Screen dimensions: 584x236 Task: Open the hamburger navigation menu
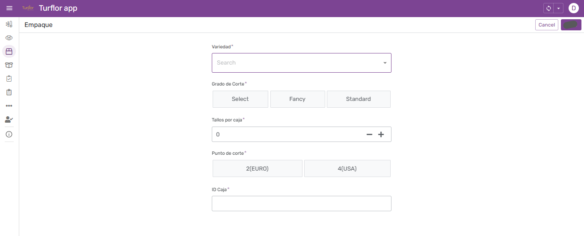[x=9, y=8]
